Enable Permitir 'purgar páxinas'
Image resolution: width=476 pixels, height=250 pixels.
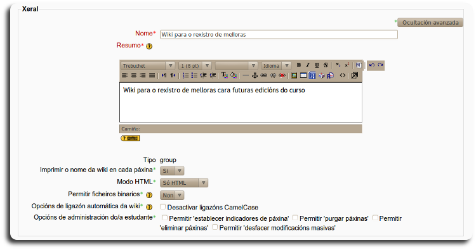[295, 218]
